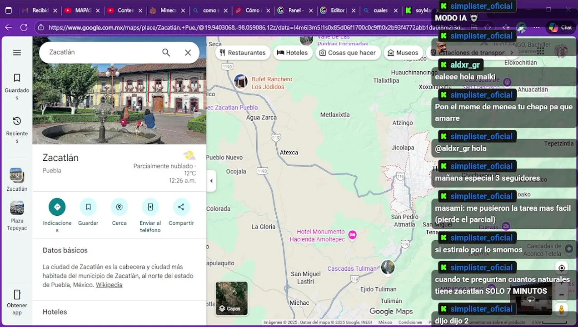Click Cascadas de Aconco Tetela marker
The image size is (578, 327).
(x=568, y=248)
